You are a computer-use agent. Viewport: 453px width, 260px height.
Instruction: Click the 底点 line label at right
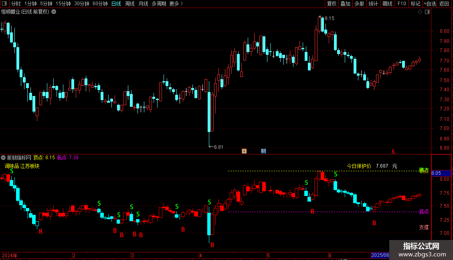click(x=424, y=212)
